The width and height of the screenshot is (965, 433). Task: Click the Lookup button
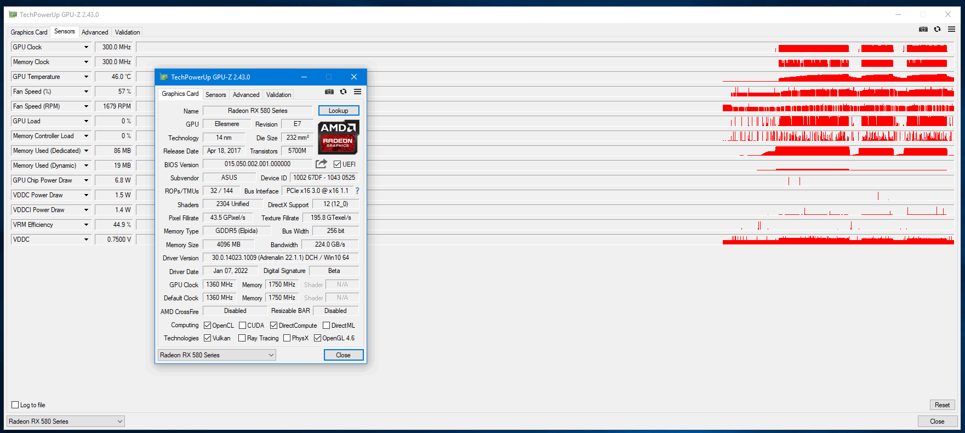(x=339, y=110)
